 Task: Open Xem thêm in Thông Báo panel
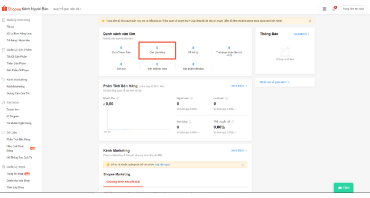pos(302,34)
